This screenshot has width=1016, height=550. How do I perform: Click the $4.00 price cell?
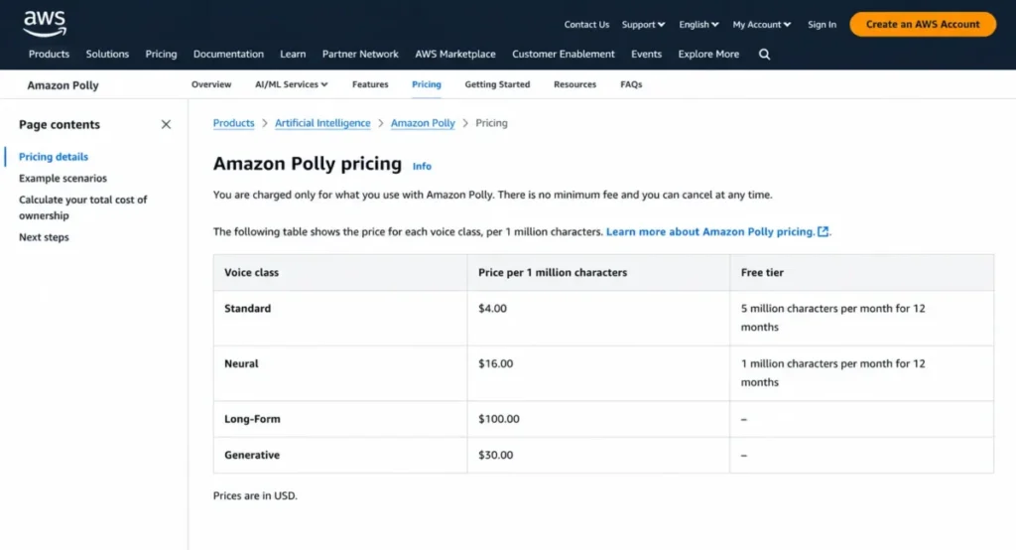pos(598,318)
